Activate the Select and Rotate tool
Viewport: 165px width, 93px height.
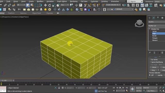(x=49, y=5)
